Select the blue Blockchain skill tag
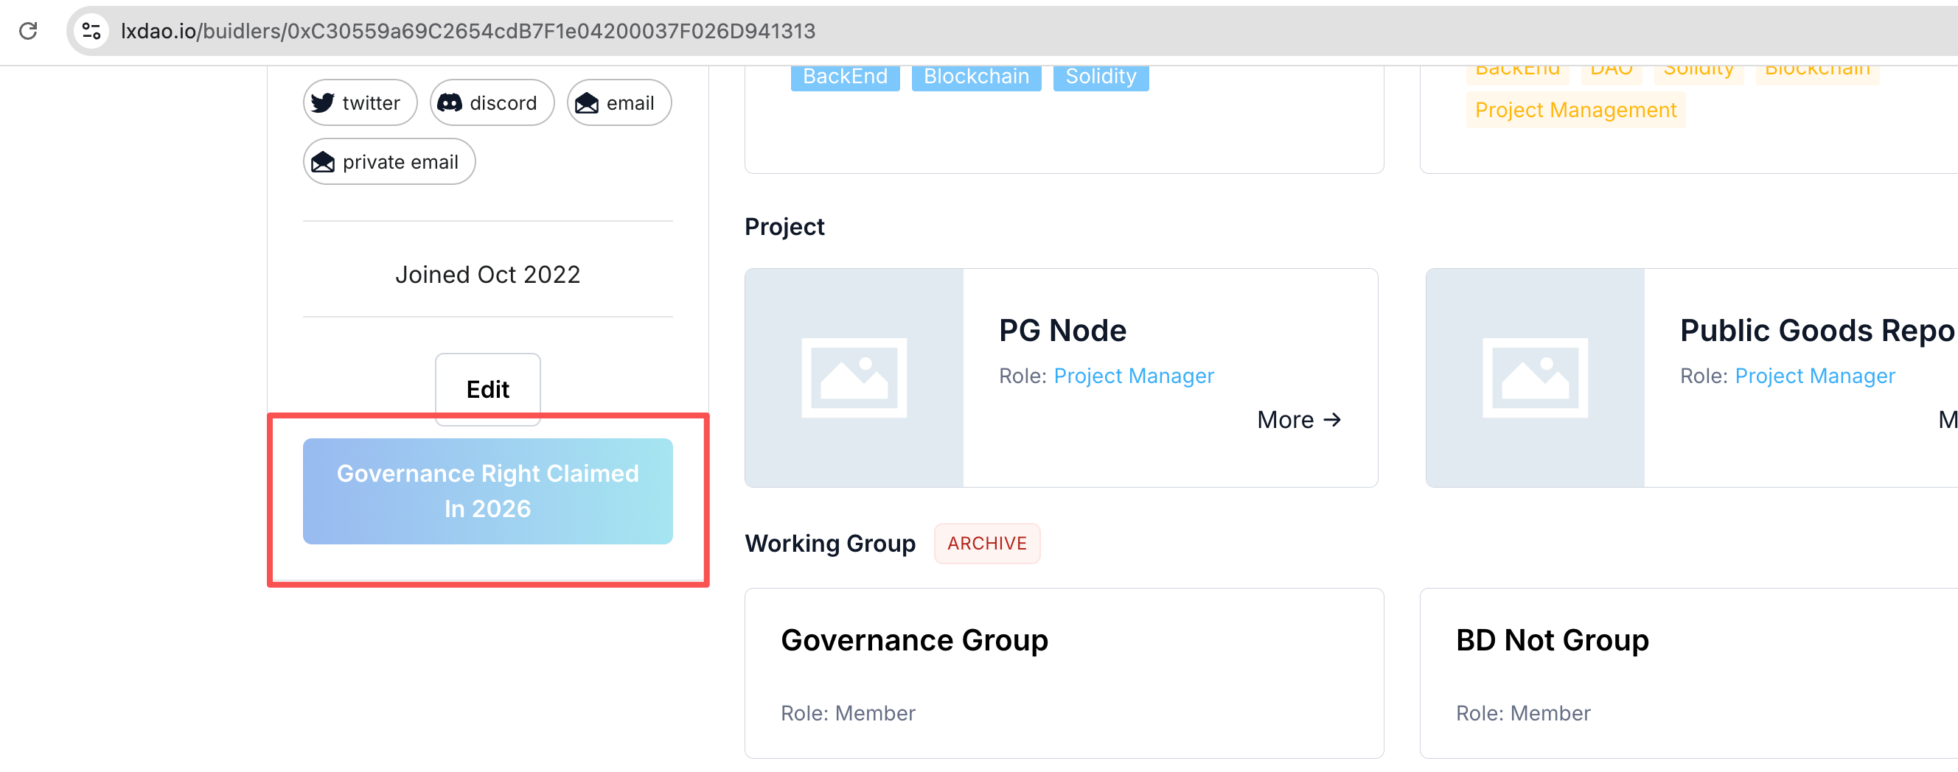 point(976,77)
